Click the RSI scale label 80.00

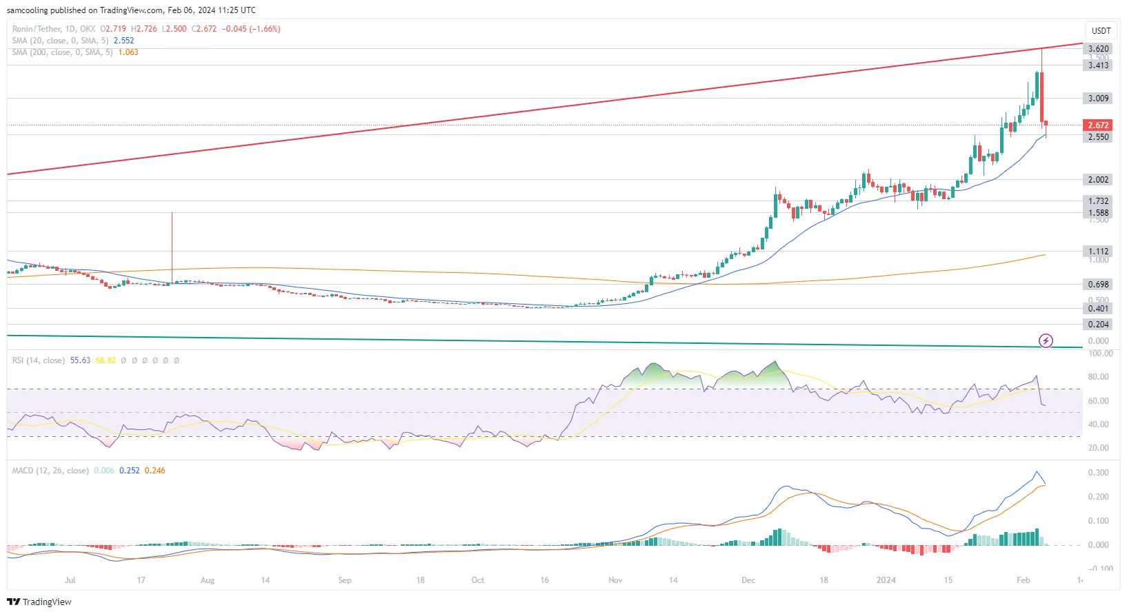(x=1098, y=377)
